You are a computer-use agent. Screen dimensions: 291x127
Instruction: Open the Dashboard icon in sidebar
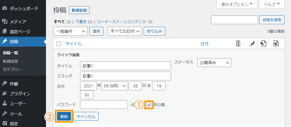(5, 8)
